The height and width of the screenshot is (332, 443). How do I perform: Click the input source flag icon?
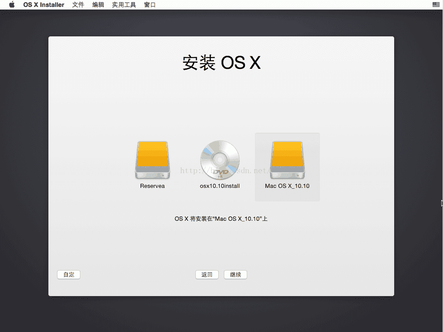436,4
